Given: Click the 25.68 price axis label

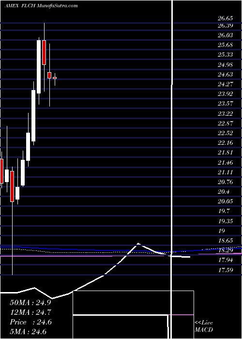Looking at the screenshot, I should click(226, 45).
